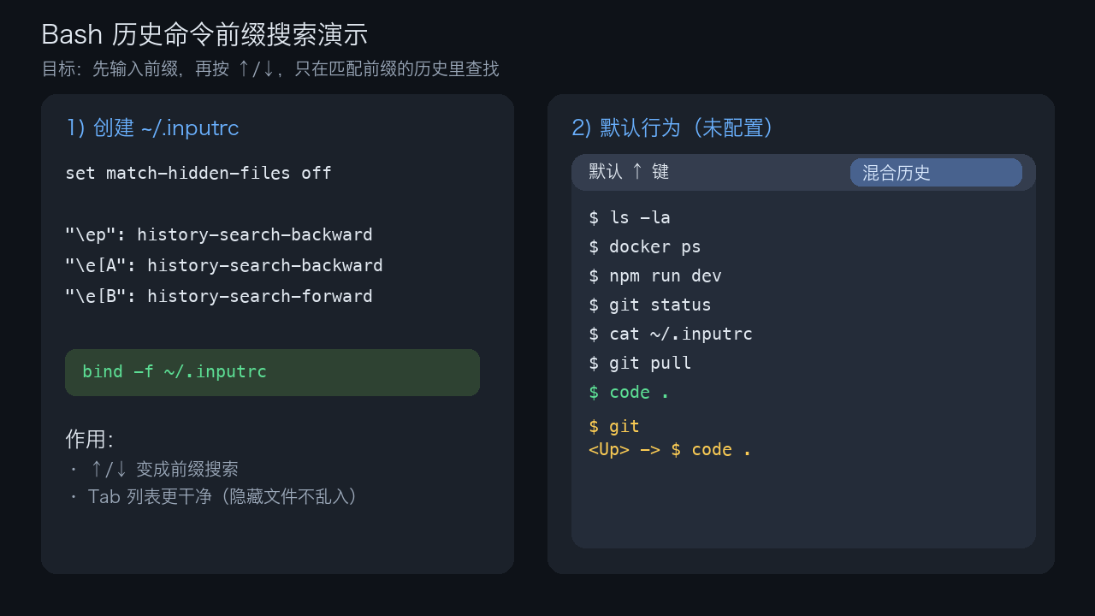Click the "\ep": history-search-backward line
Screen dimensions: 1095x616
click(219, 234)
